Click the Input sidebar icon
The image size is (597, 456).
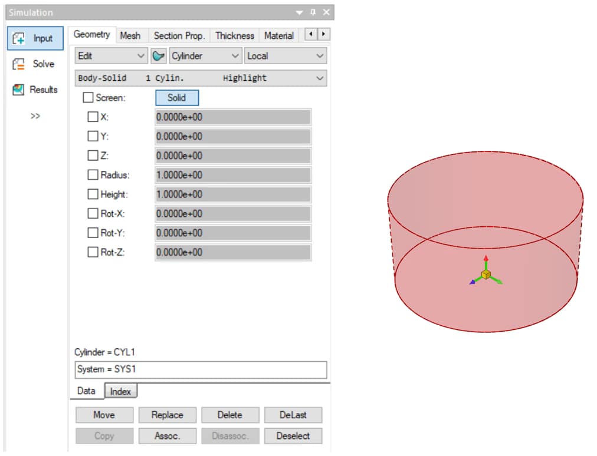[19, 38]
